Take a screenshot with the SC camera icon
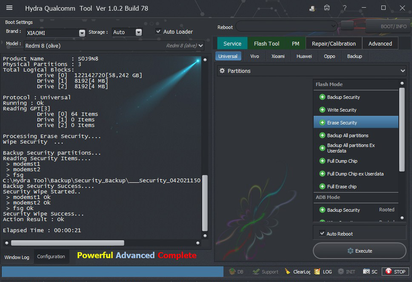412x282 pixels. [x=366, y=271]
